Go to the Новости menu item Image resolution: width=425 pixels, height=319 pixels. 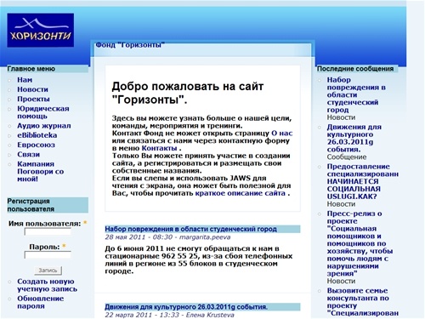tap(32, 89)
